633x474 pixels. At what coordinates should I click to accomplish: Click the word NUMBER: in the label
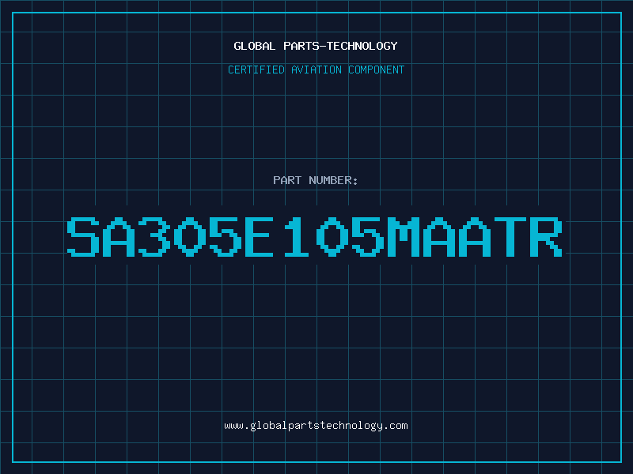point(332,180)
